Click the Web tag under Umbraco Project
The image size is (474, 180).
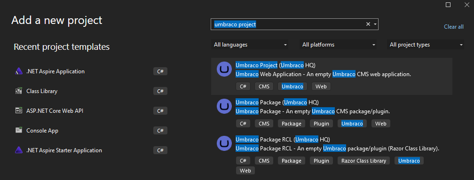321,86
